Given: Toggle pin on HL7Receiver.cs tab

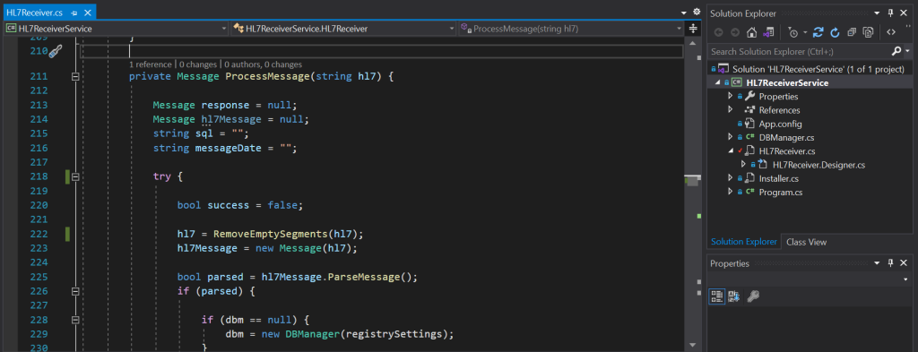Looking at the screenshot, I should (74, 13).
